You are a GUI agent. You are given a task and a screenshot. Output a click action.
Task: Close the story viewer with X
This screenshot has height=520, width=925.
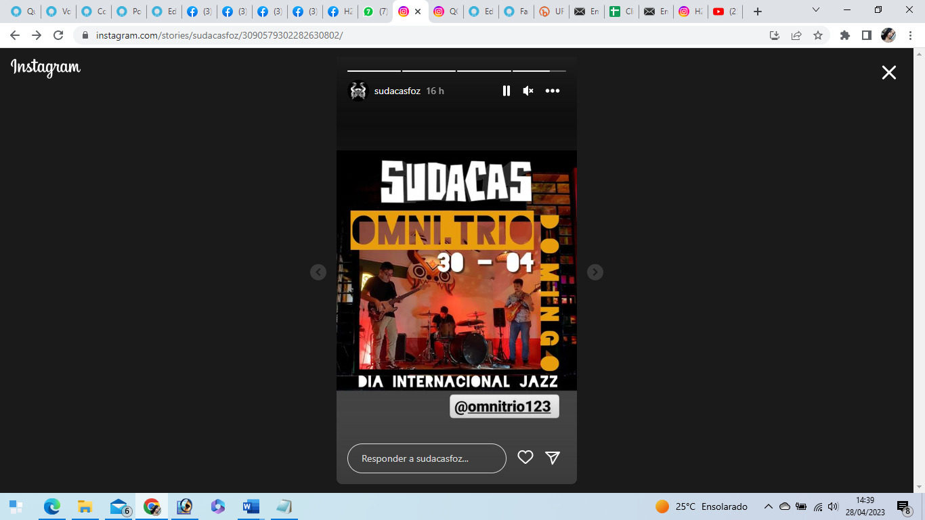(x=888, y=72)
